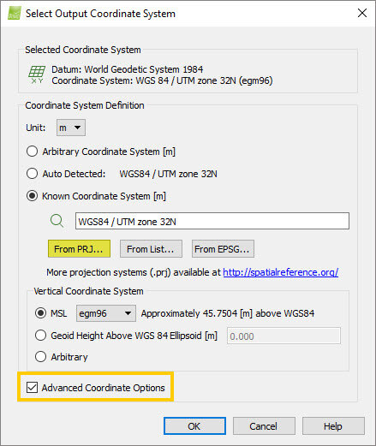
Task: Click the Pix4D app icon in title bar
Action: point(15,13)
